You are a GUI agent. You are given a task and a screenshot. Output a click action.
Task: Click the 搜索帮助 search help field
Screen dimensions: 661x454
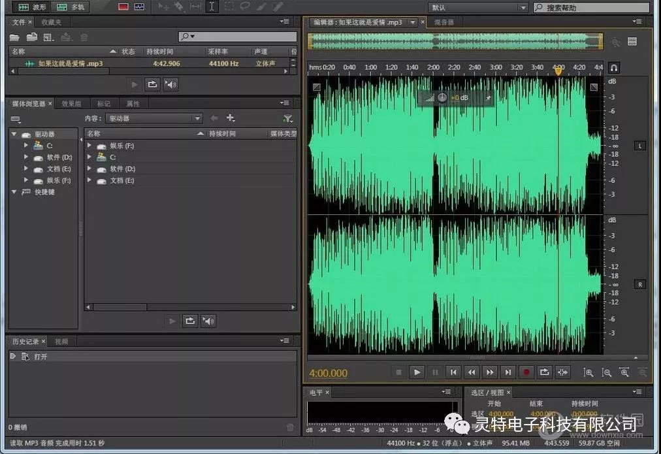592,7
